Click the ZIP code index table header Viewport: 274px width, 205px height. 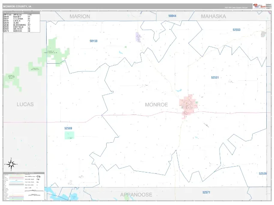[x=21, y=12]
